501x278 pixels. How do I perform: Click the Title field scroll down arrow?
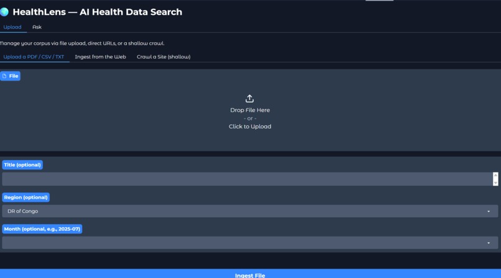[495, 183]
